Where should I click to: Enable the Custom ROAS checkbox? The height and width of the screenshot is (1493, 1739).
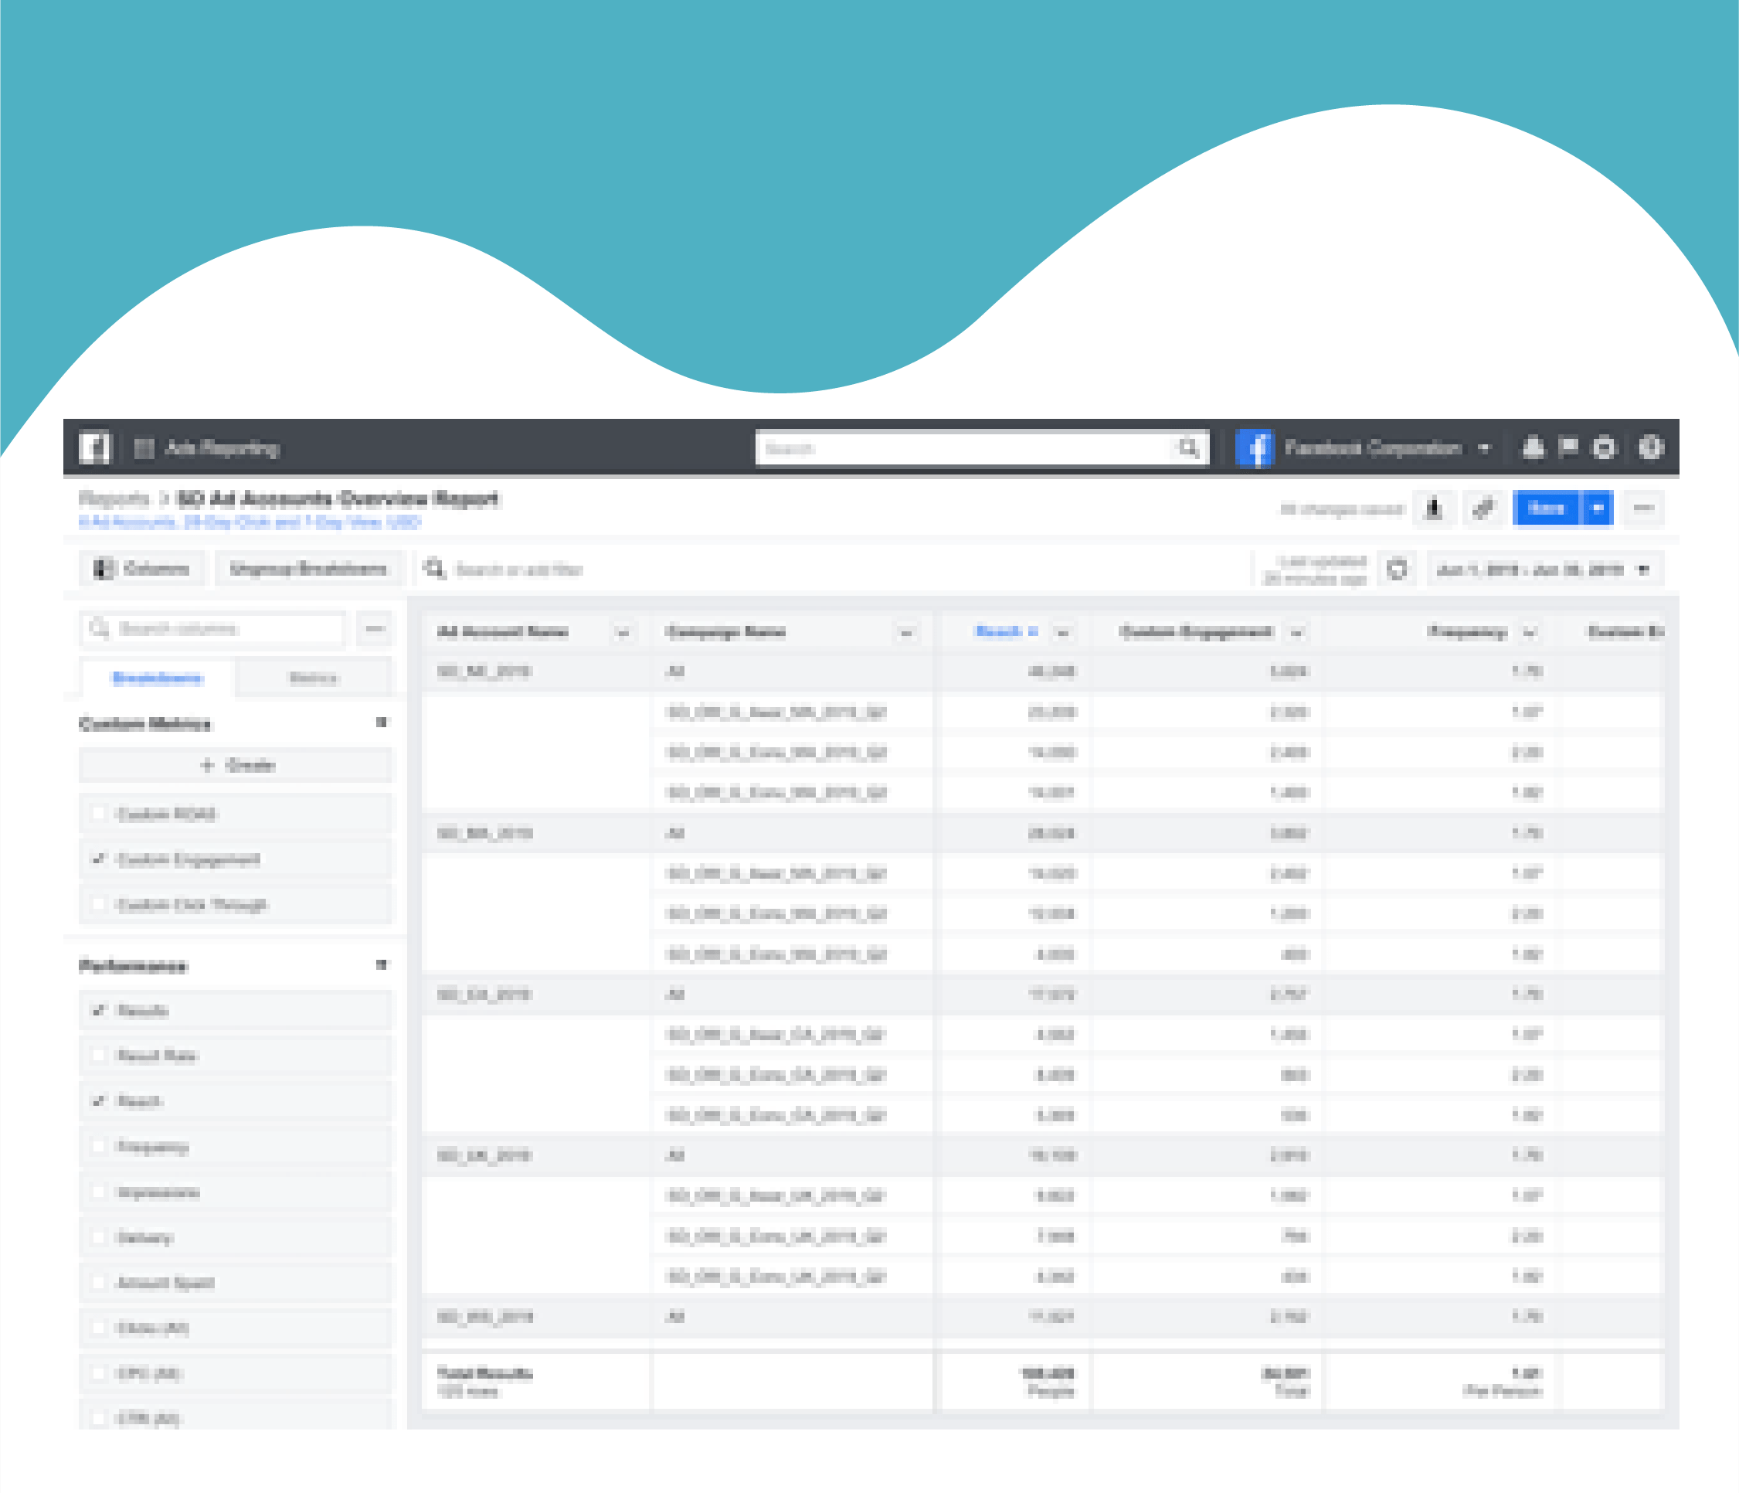99,814
